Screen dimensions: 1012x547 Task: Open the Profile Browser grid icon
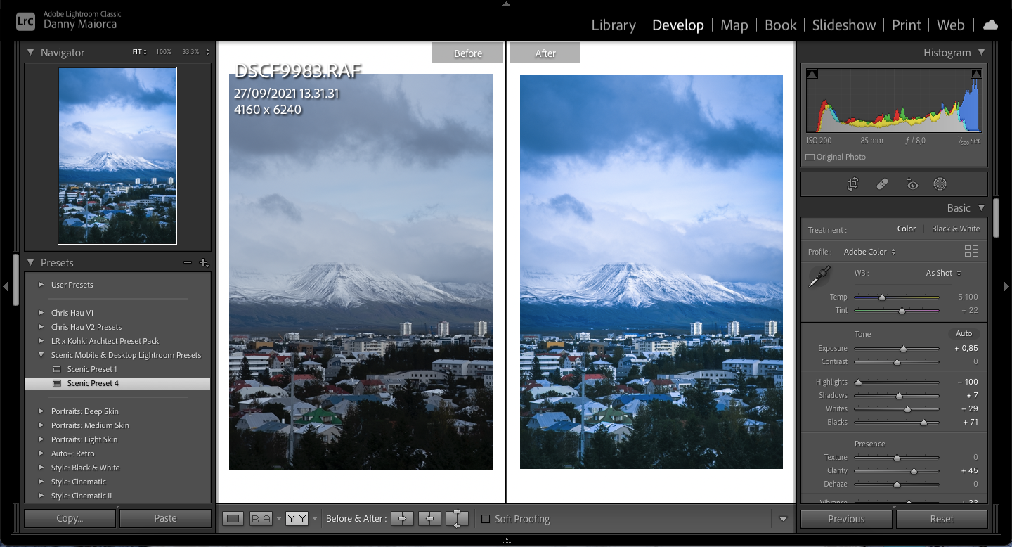[971, 251]
